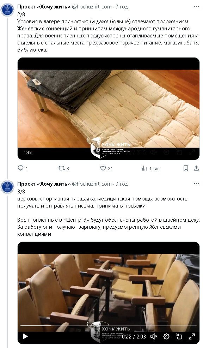Viewport: 203px width, 348px height.
Task: Bookmark the 2/8 tweet
Action: (186, 168)
